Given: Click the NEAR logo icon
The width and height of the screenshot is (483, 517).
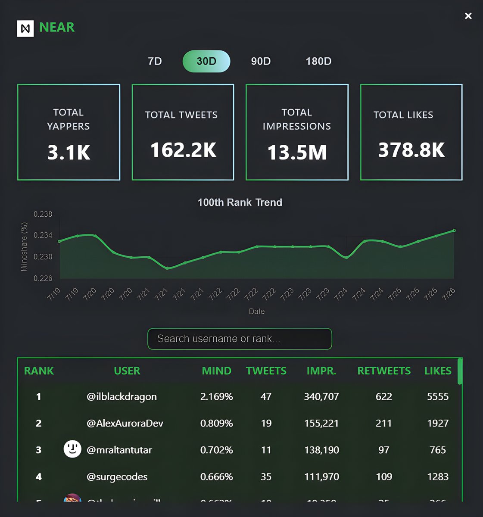Looking at the screenshot, I should 25,28.
